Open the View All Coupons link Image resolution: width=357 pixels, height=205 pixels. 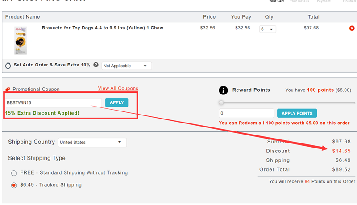click(x=118, y=88)
